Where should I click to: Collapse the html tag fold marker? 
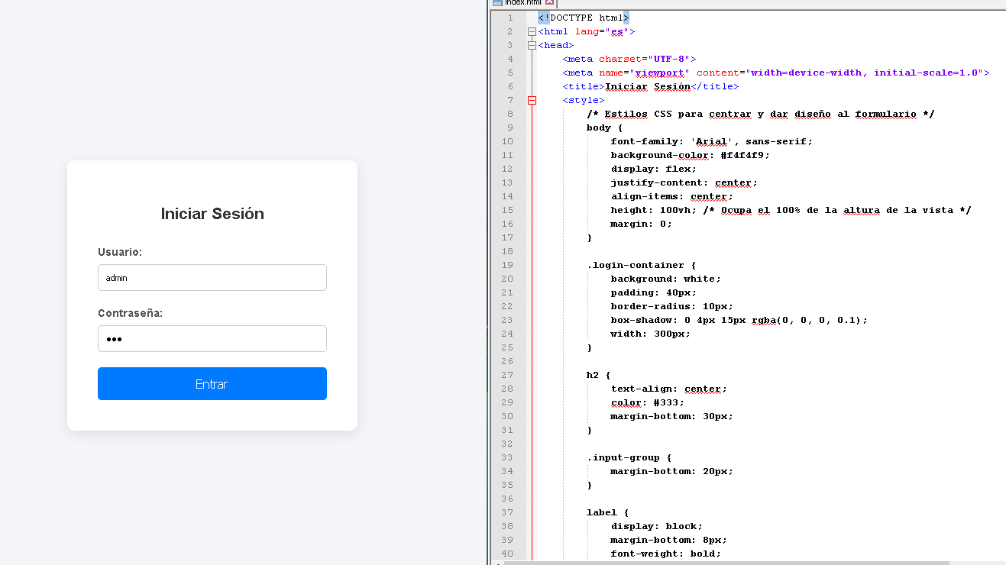[532, 32]
